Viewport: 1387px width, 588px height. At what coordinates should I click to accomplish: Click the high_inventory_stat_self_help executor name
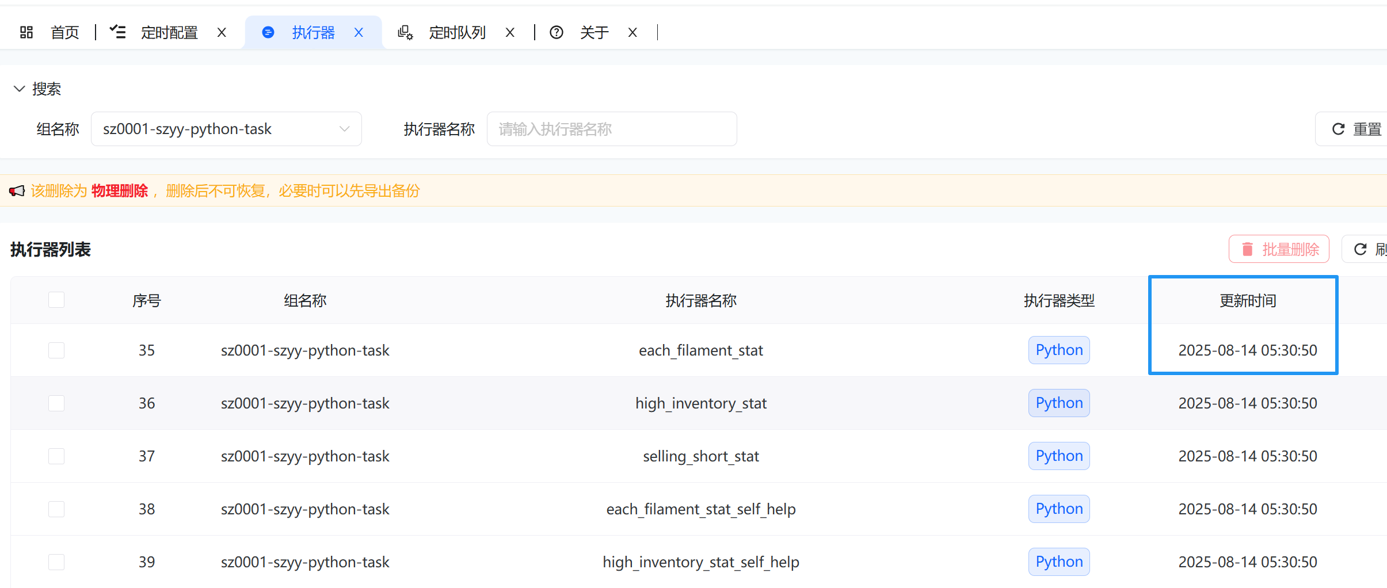pyautogui.click(x=701, y=562)
